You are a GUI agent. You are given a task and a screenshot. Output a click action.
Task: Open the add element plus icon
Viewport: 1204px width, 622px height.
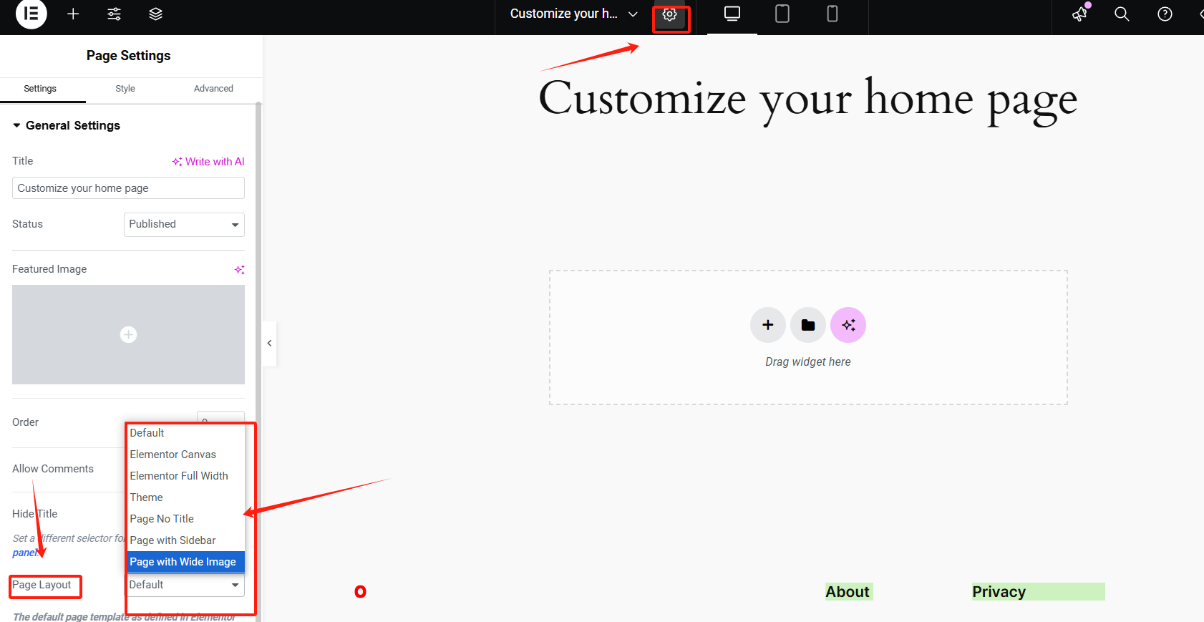click(x=73, y=14)
